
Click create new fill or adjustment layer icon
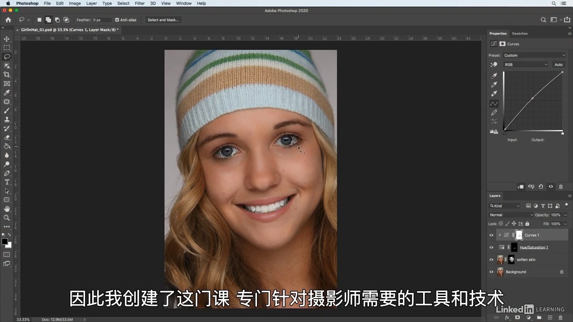(x=529, y=318)
